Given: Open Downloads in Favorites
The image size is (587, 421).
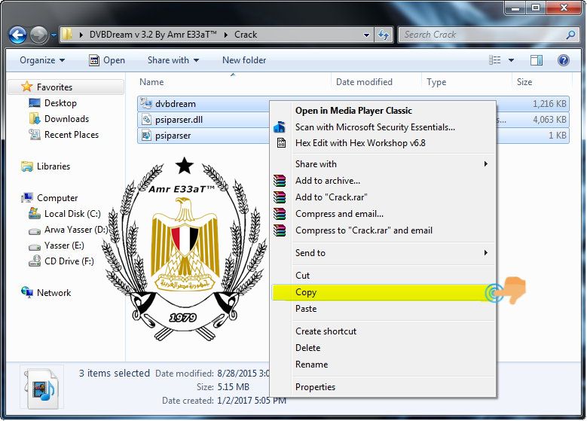Looking at the screenshot, I should (x=66, y=119).
